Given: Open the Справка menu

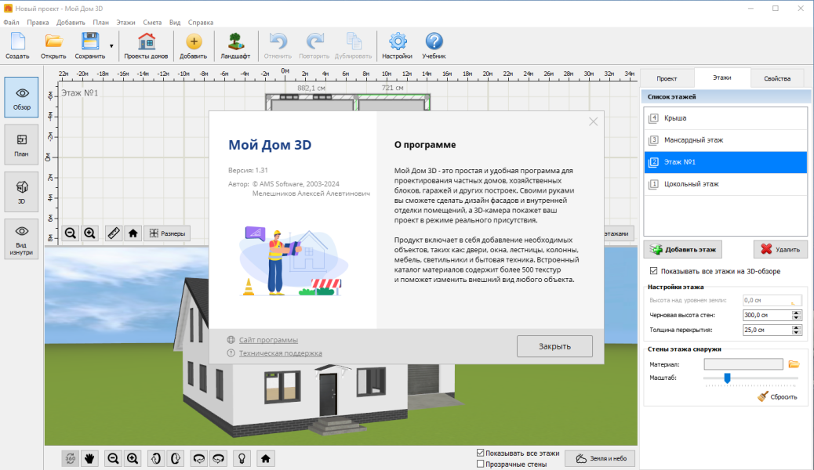Looking at the screenshot, I should 201,22.
